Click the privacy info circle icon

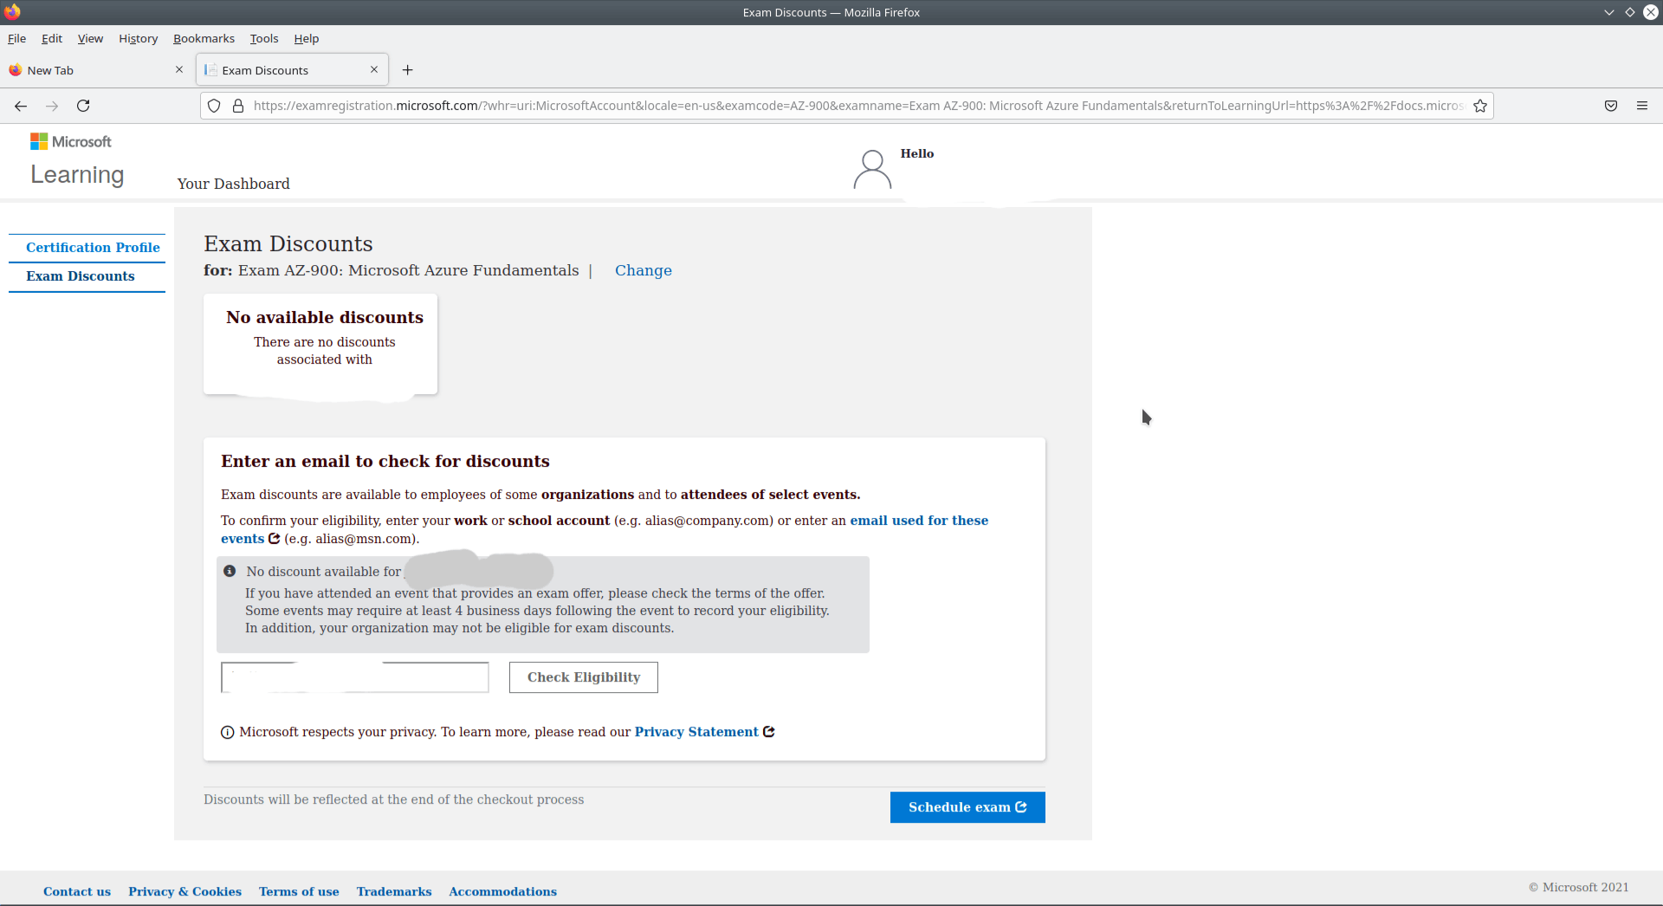227,733
